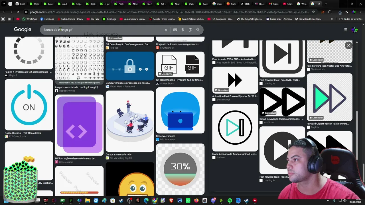The width and height of the screenshot is (365, 205).
Task: Start a voice search with the microphone
Action: click(x=183, y=30)
